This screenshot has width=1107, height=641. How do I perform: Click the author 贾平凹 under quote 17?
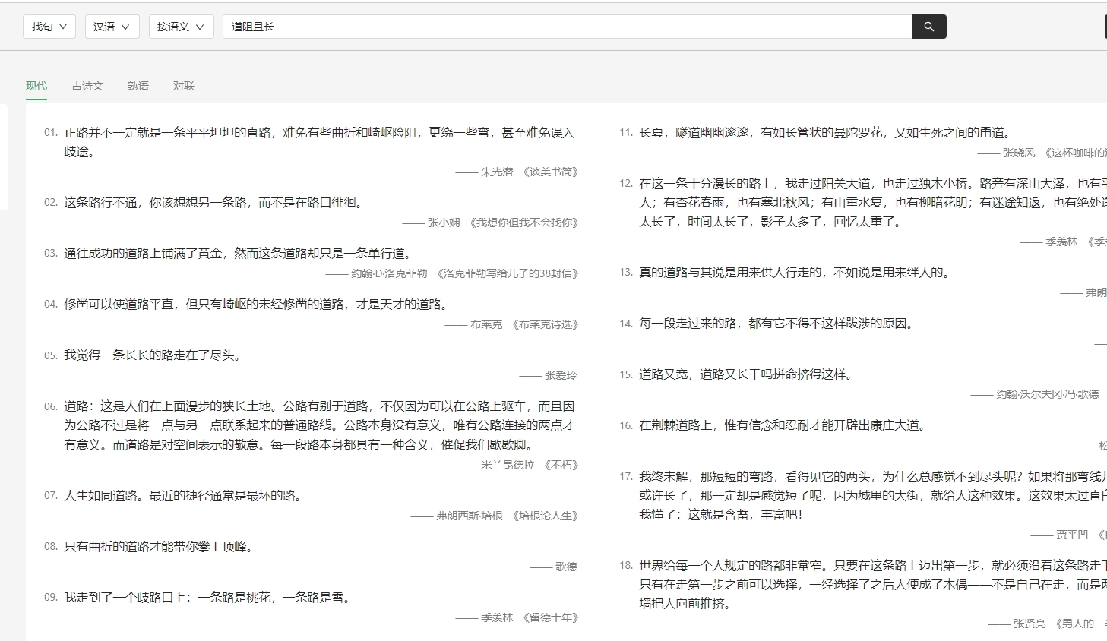(1072, 535)
